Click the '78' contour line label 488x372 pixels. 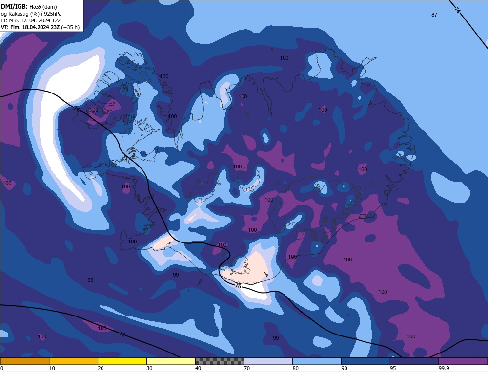(122, 335)
